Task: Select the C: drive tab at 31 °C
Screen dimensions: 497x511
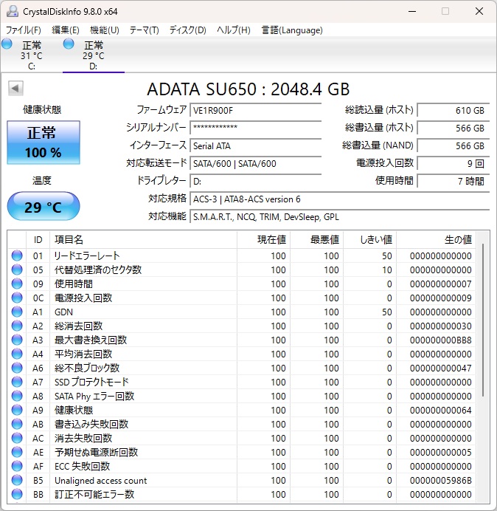Action: coord(31,55)
